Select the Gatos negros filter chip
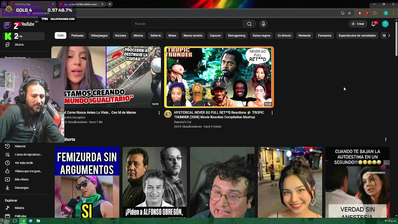This screenshot has height=224, width=398. point(261,35)
